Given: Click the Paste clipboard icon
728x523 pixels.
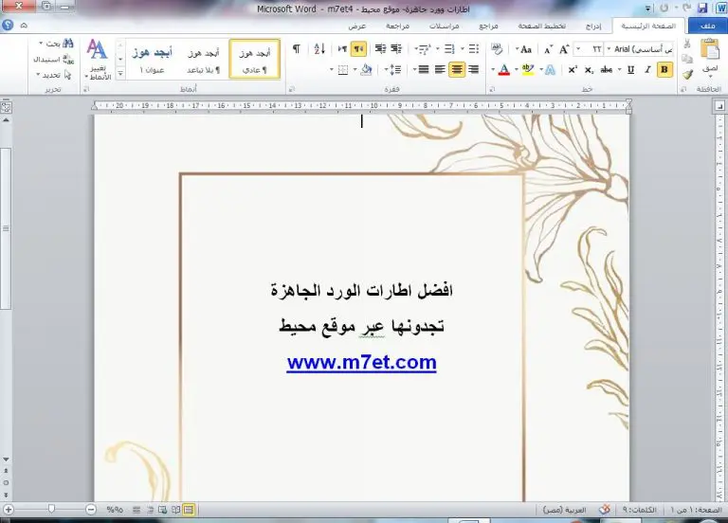Looking at the screenshot, I should pyautogui.click(x=710, y=48).
